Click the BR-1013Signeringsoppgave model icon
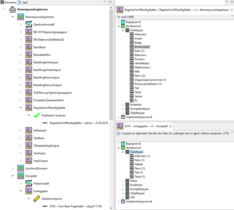The image size is (234, 210). tap(29, 32)
